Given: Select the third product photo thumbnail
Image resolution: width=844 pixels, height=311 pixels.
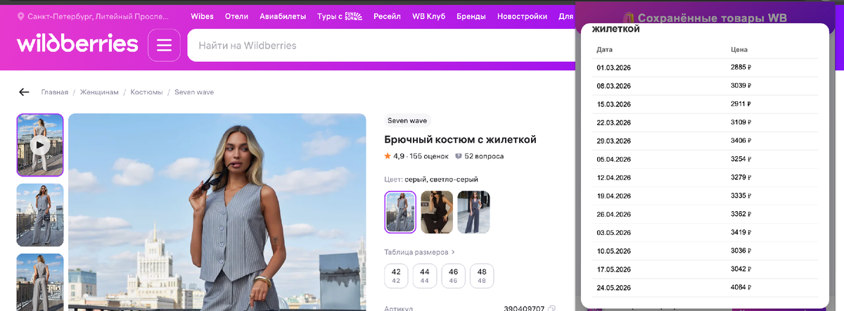Looking at the screenshot, I should [40, 282].
